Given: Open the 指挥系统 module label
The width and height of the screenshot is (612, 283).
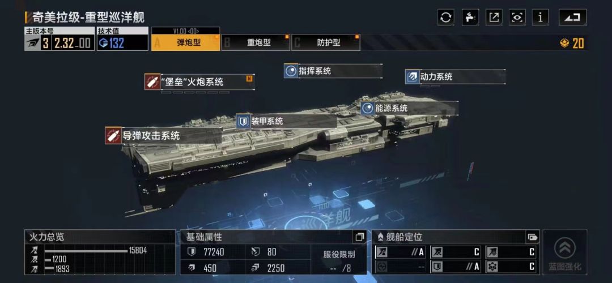Looking at the screenshot, I should coord(314,71).
